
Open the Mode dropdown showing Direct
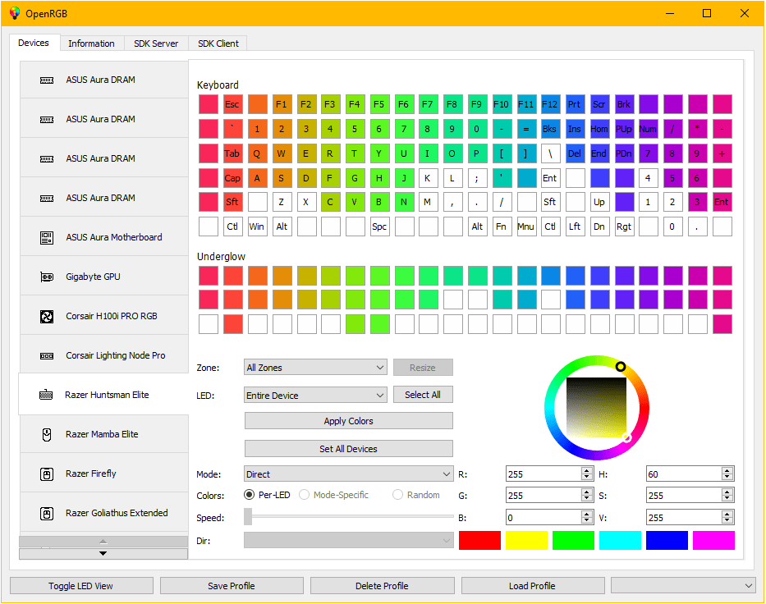(x=348, y=474)
